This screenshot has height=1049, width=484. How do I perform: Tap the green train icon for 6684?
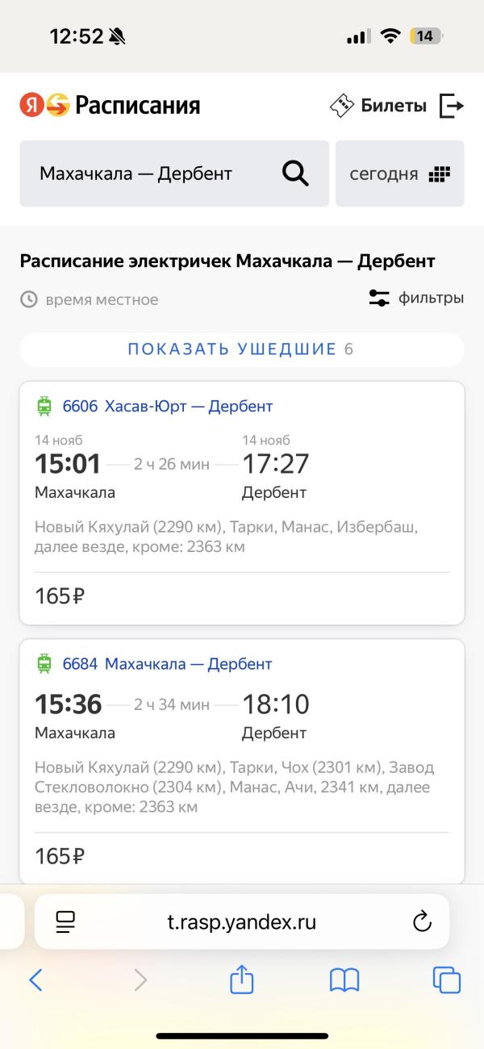pos(44,664)
